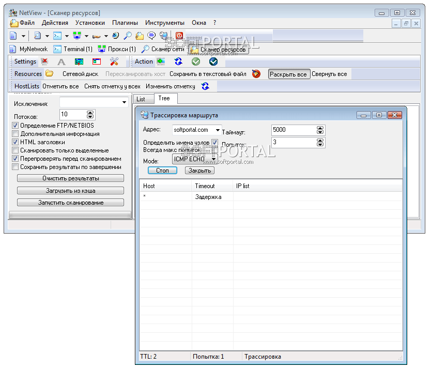
Task: Click Свернуть все button
Action: point(329,74)
